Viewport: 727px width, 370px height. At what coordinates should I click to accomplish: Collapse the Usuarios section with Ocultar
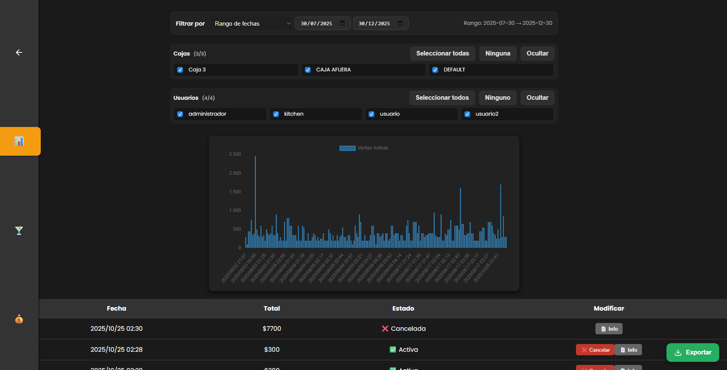(537, 98)
